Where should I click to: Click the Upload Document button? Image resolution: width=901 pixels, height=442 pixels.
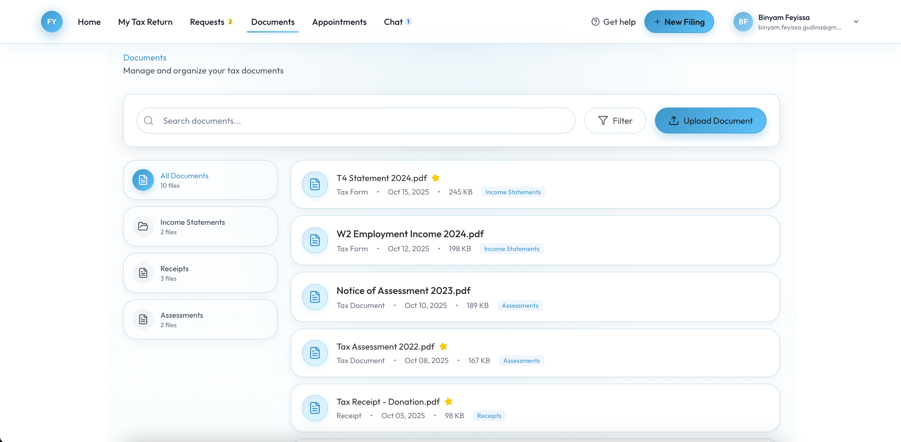pos(710,121)
